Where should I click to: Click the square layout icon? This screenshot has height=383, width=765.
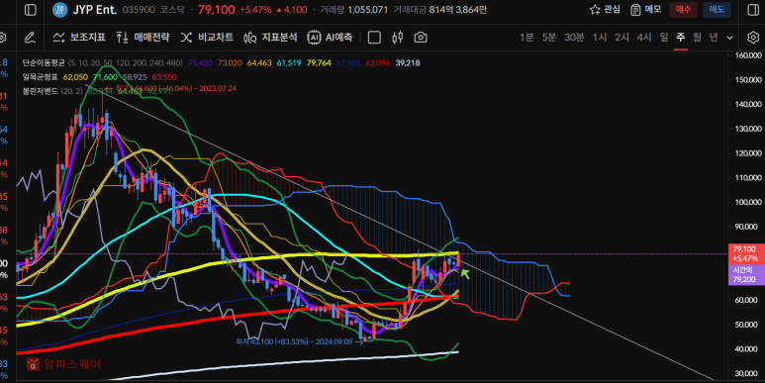tap(374, 38)
